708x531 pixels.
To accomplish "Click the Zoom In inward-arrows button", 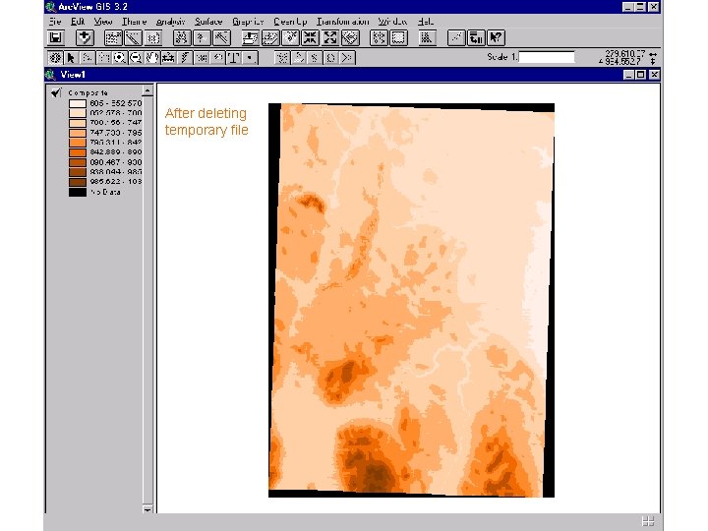I will pyautogui.click(x=310, y=37).
